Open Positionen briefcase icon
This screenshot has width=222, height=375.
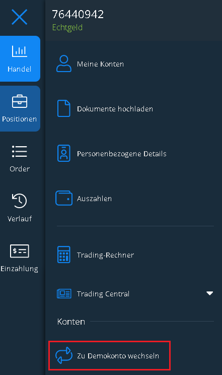tap(19, 101)
